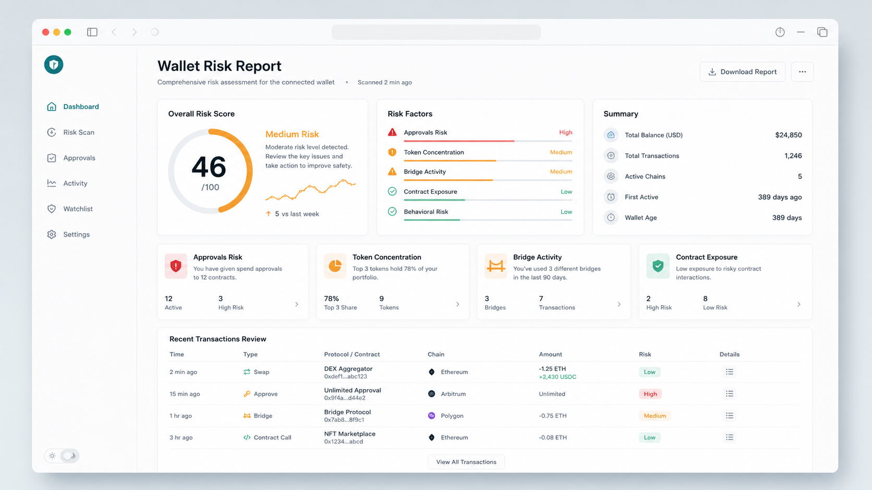872x490 pixels.
Task: Click the Contract Exposure green check icon
Action: coord(392,192)
